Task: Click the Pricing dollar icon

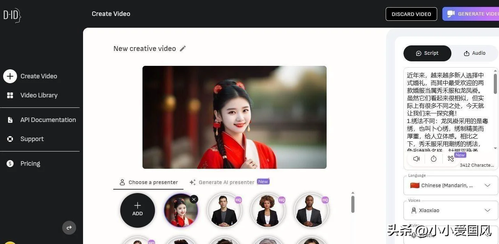Action: coord(10,164)
